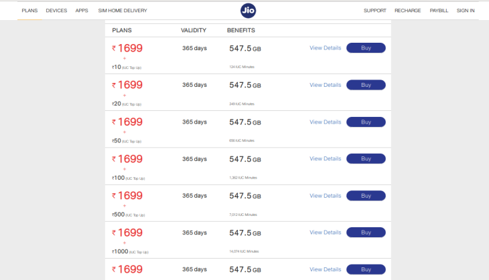Buy the plan with ₹1000 IUC top-up
Viewport: 489px width, 280px height.
point(366,233)
